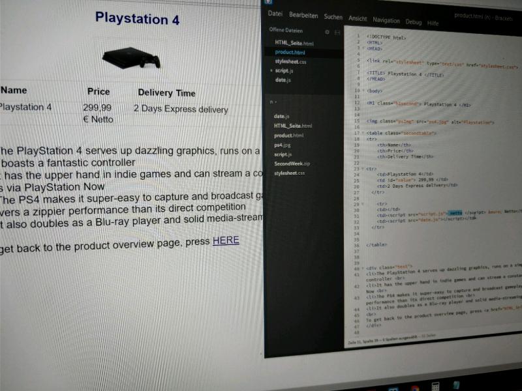
Task: Click the closing table tag on line 36
Action: pyautogui.click(x=376, y=245)
